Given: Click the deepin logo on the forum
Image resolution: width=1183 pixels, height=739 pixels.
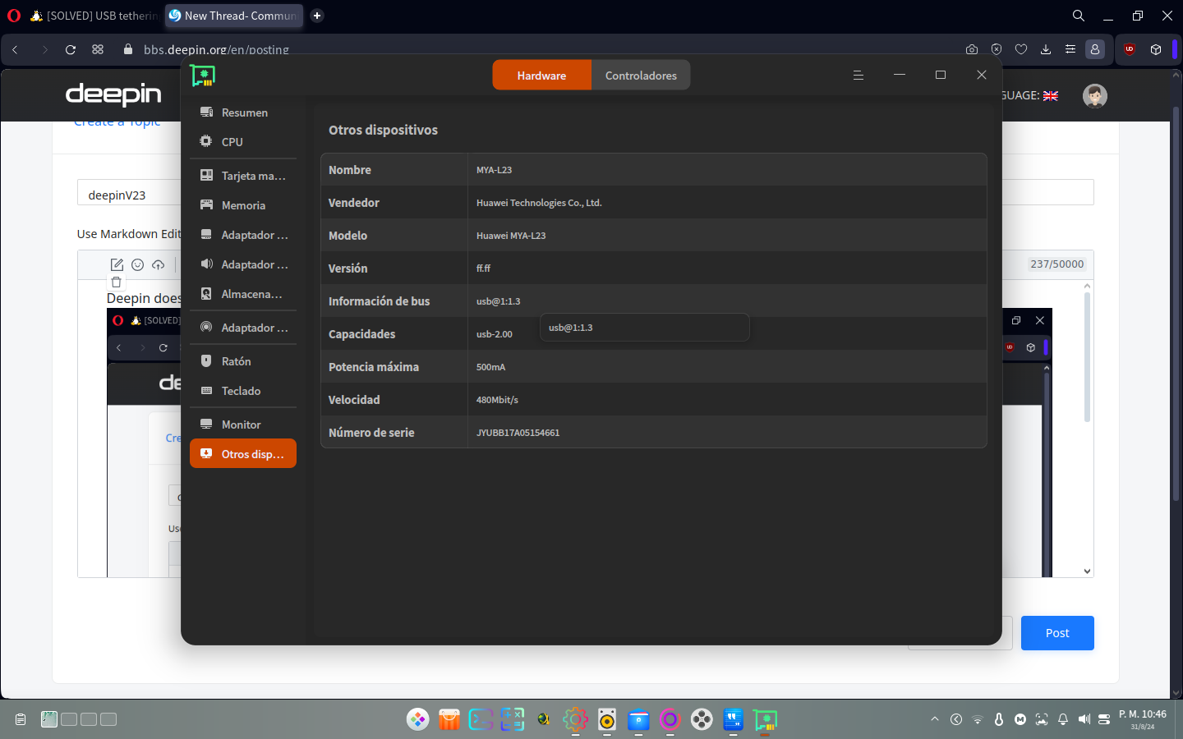Looking at the screenshot, I should pyautogui.click(x=113, y=94).
